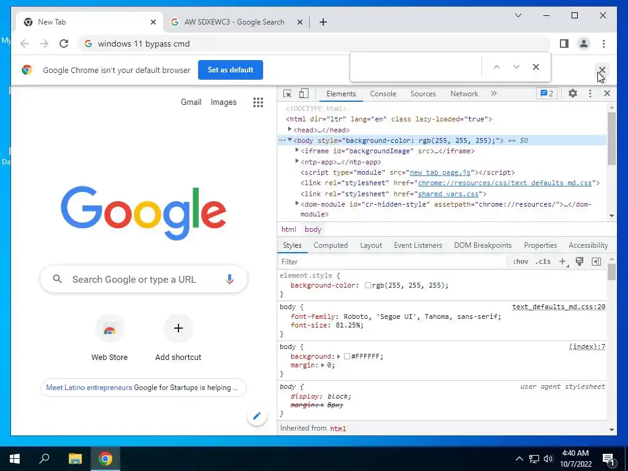Screen dimensions: 628x471
Task: Open DevTools settings gear
Action: click(573, 93)
